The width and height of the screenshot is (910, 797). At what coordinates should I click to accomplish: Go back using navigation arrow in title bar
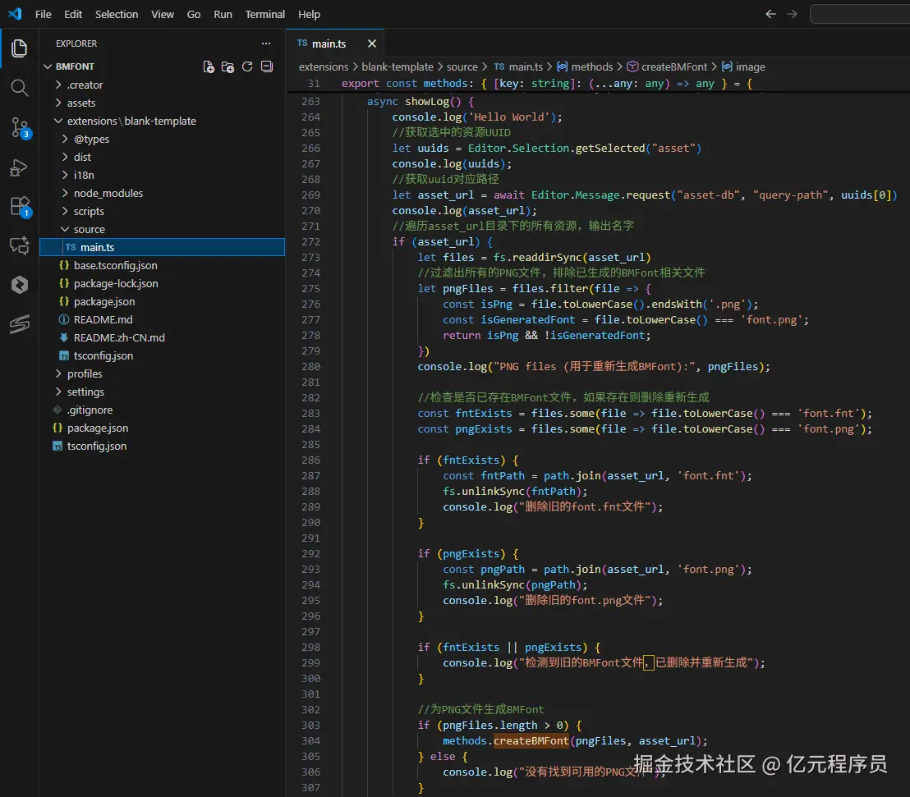(x=770, y=14)
